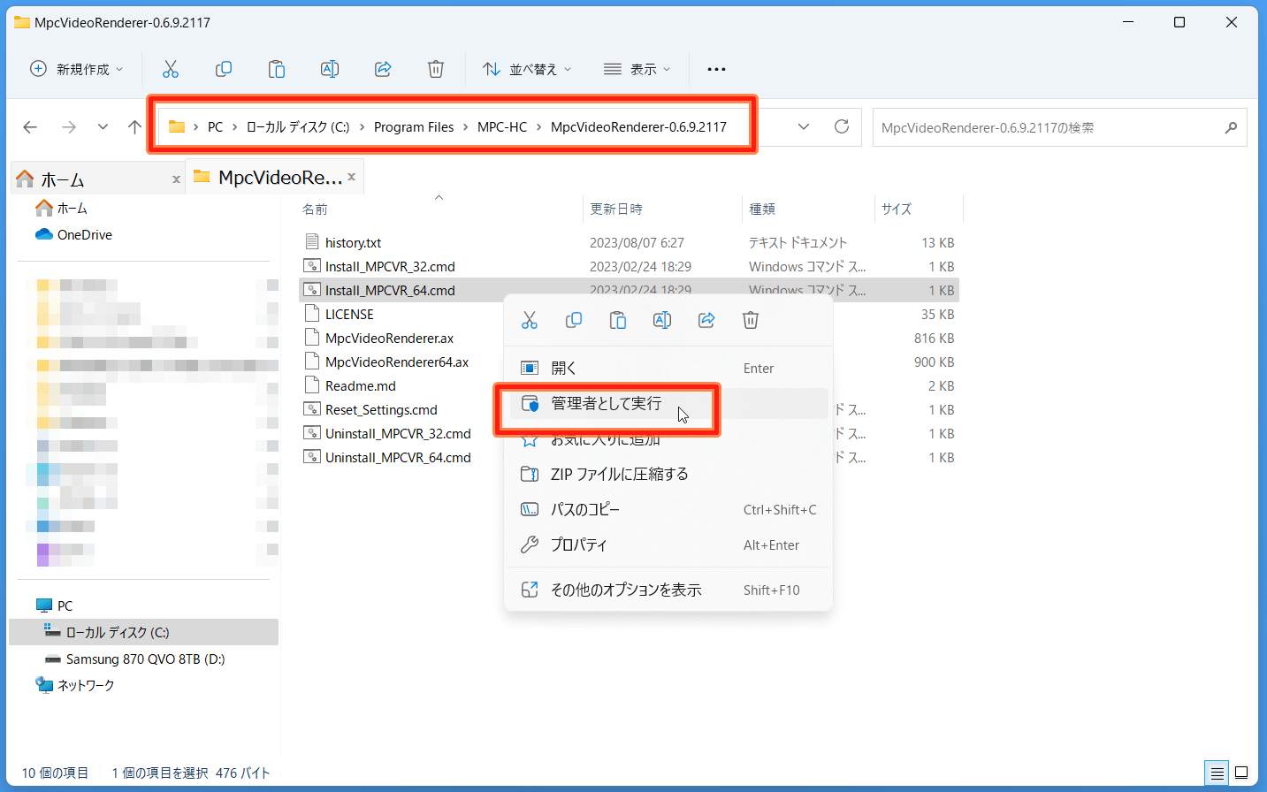Click the context menu Rename icon
This screenshot has width=1267, height=792.
tap(662, 320)
